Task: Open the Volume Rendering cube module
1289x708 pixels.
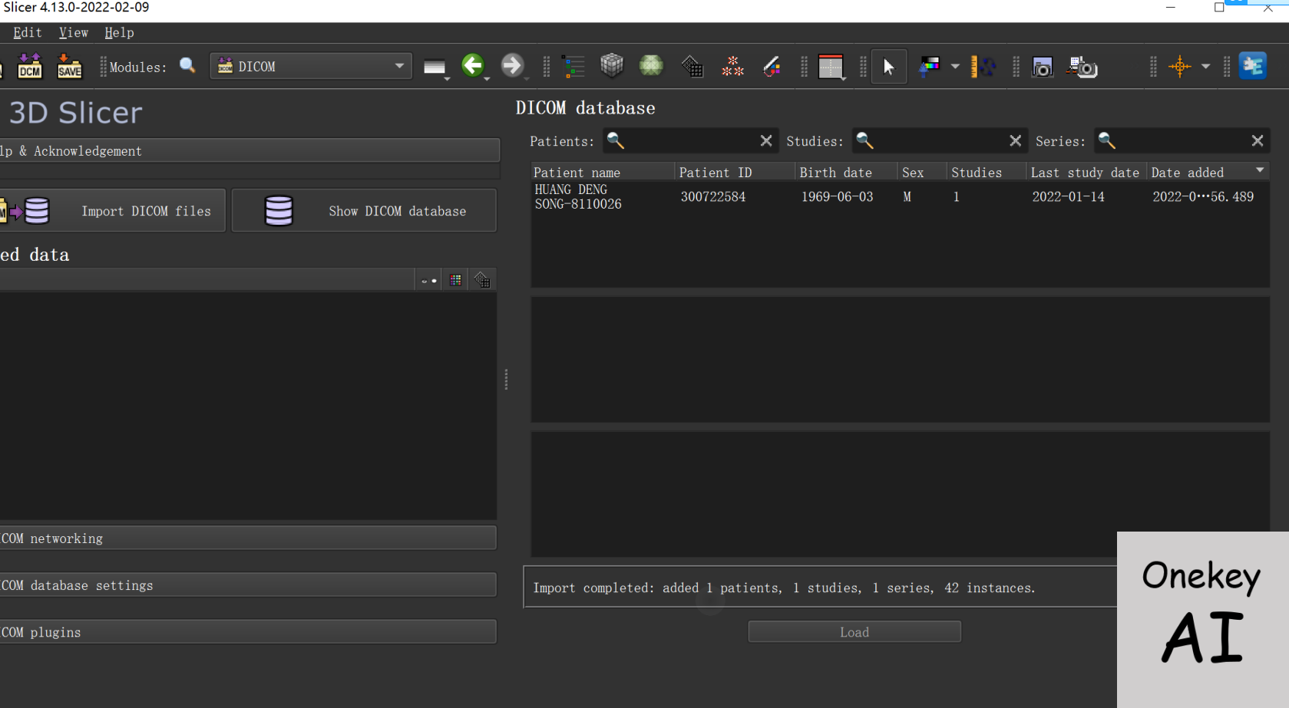Action: 612,66
